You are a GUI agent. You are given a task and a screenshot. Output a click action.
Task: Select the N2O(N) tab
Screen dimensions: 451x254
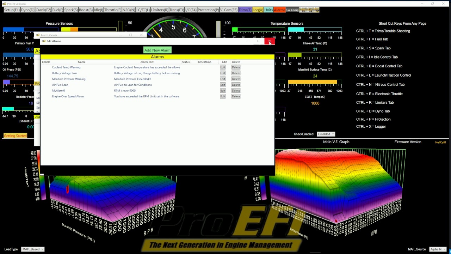(129, 10)
